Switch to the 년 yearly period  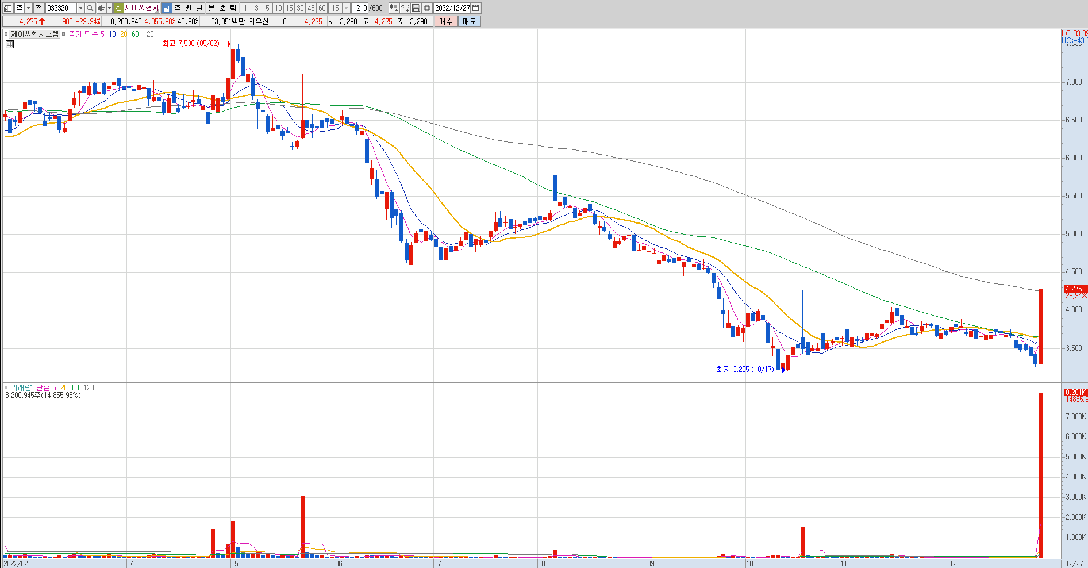pyautogui.click(x=199, y=8)
